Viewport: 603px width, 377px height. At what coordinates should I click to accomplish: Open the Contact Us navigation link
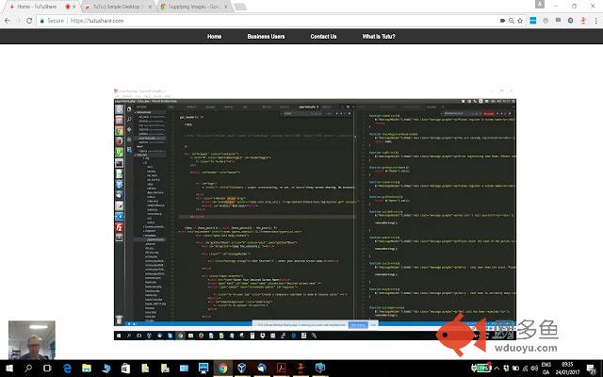pos(323,36)
